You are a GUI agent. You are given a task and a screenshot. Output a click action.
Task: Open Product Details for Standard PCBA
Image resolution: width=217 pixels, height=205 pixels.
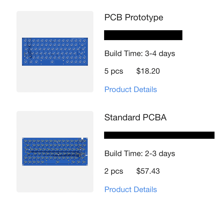[x=130, y=189]
